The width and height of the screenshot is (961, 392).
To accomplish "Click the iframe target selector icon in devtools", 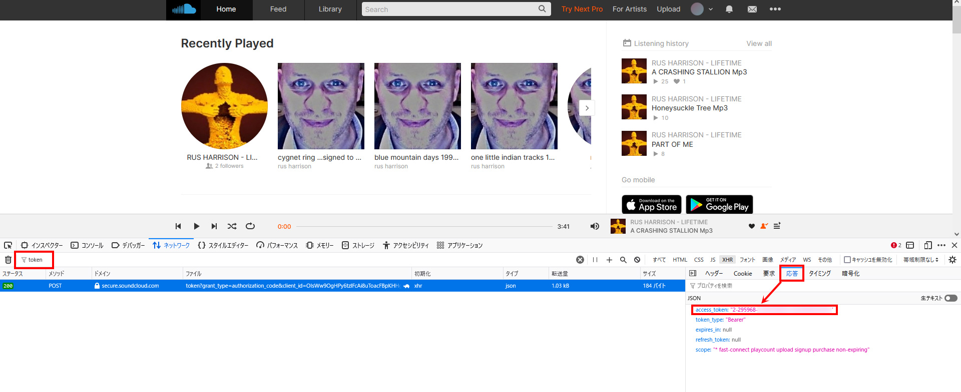I will tap(910, 245).
